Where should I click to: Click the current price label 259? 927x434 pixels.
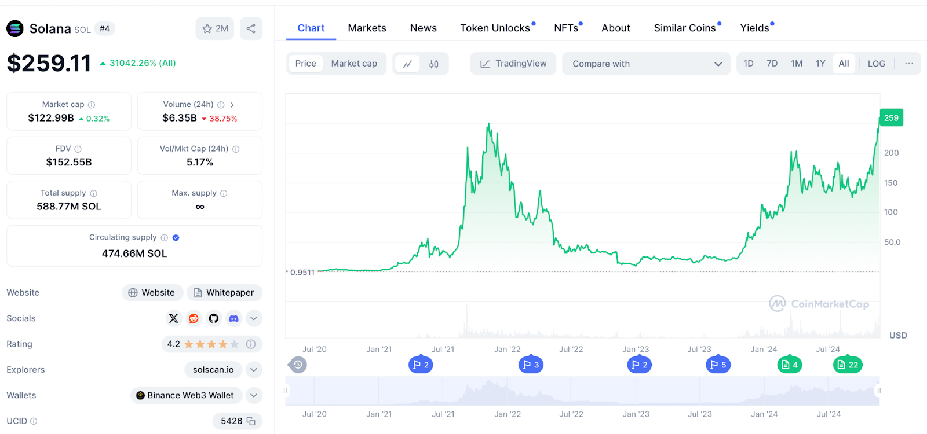point(891,117)
